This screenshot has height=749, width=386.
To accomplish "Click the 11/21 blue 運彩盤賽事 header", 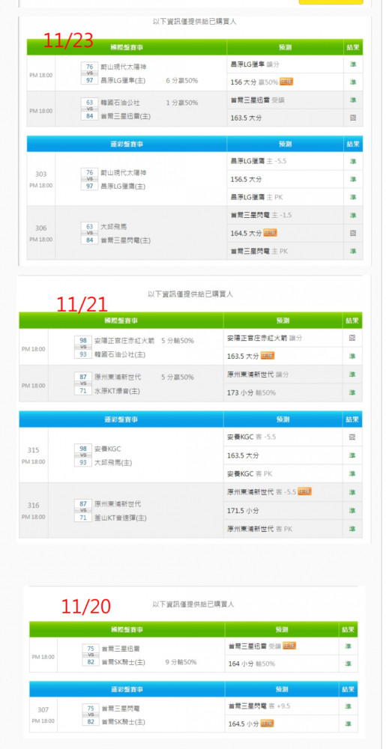I will click(x=121, y=419).
